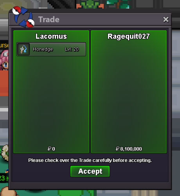
Task: Select the Lacomus player name header
Action: click(51, 36)
